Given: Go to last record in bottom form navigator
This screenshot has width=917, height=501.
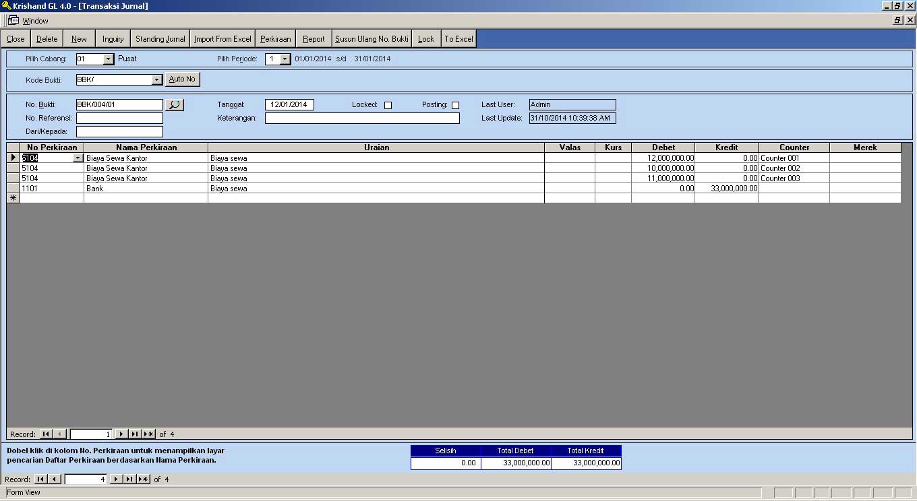Looking at the screenshot, I should [129, 479].
